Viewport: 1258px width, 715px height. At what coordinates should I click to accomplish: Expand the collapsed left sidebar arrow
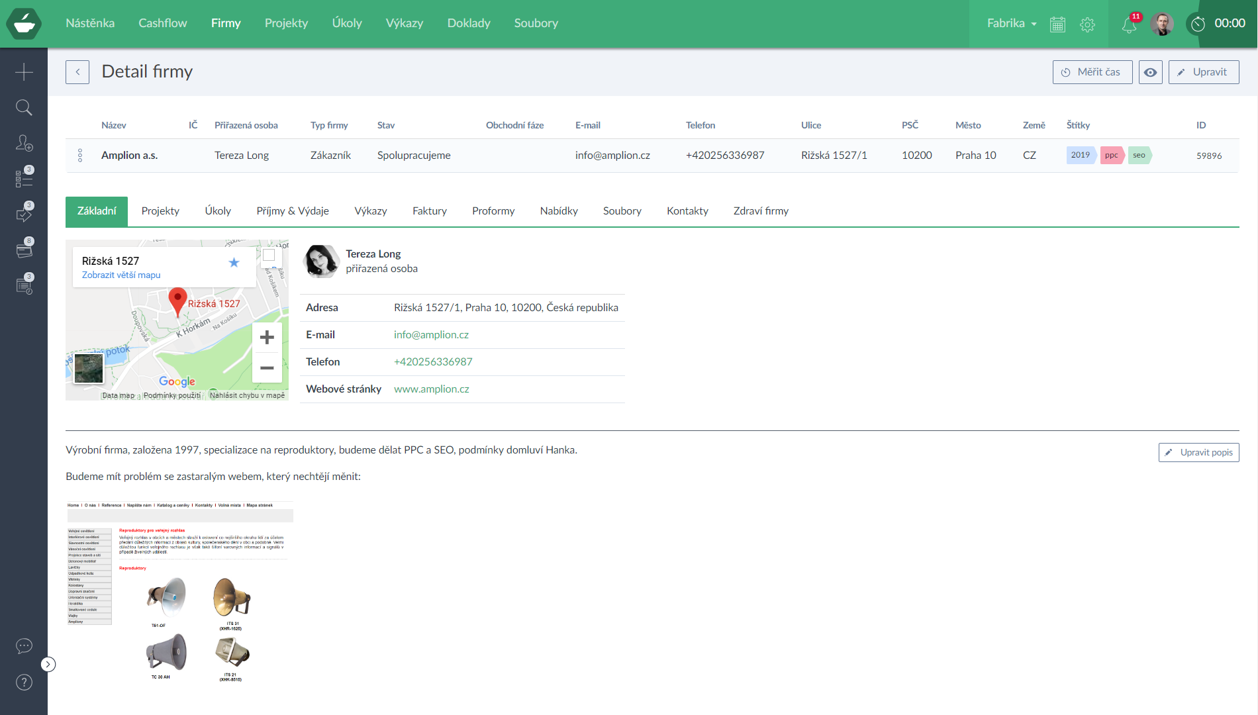(x=48, y=664)
